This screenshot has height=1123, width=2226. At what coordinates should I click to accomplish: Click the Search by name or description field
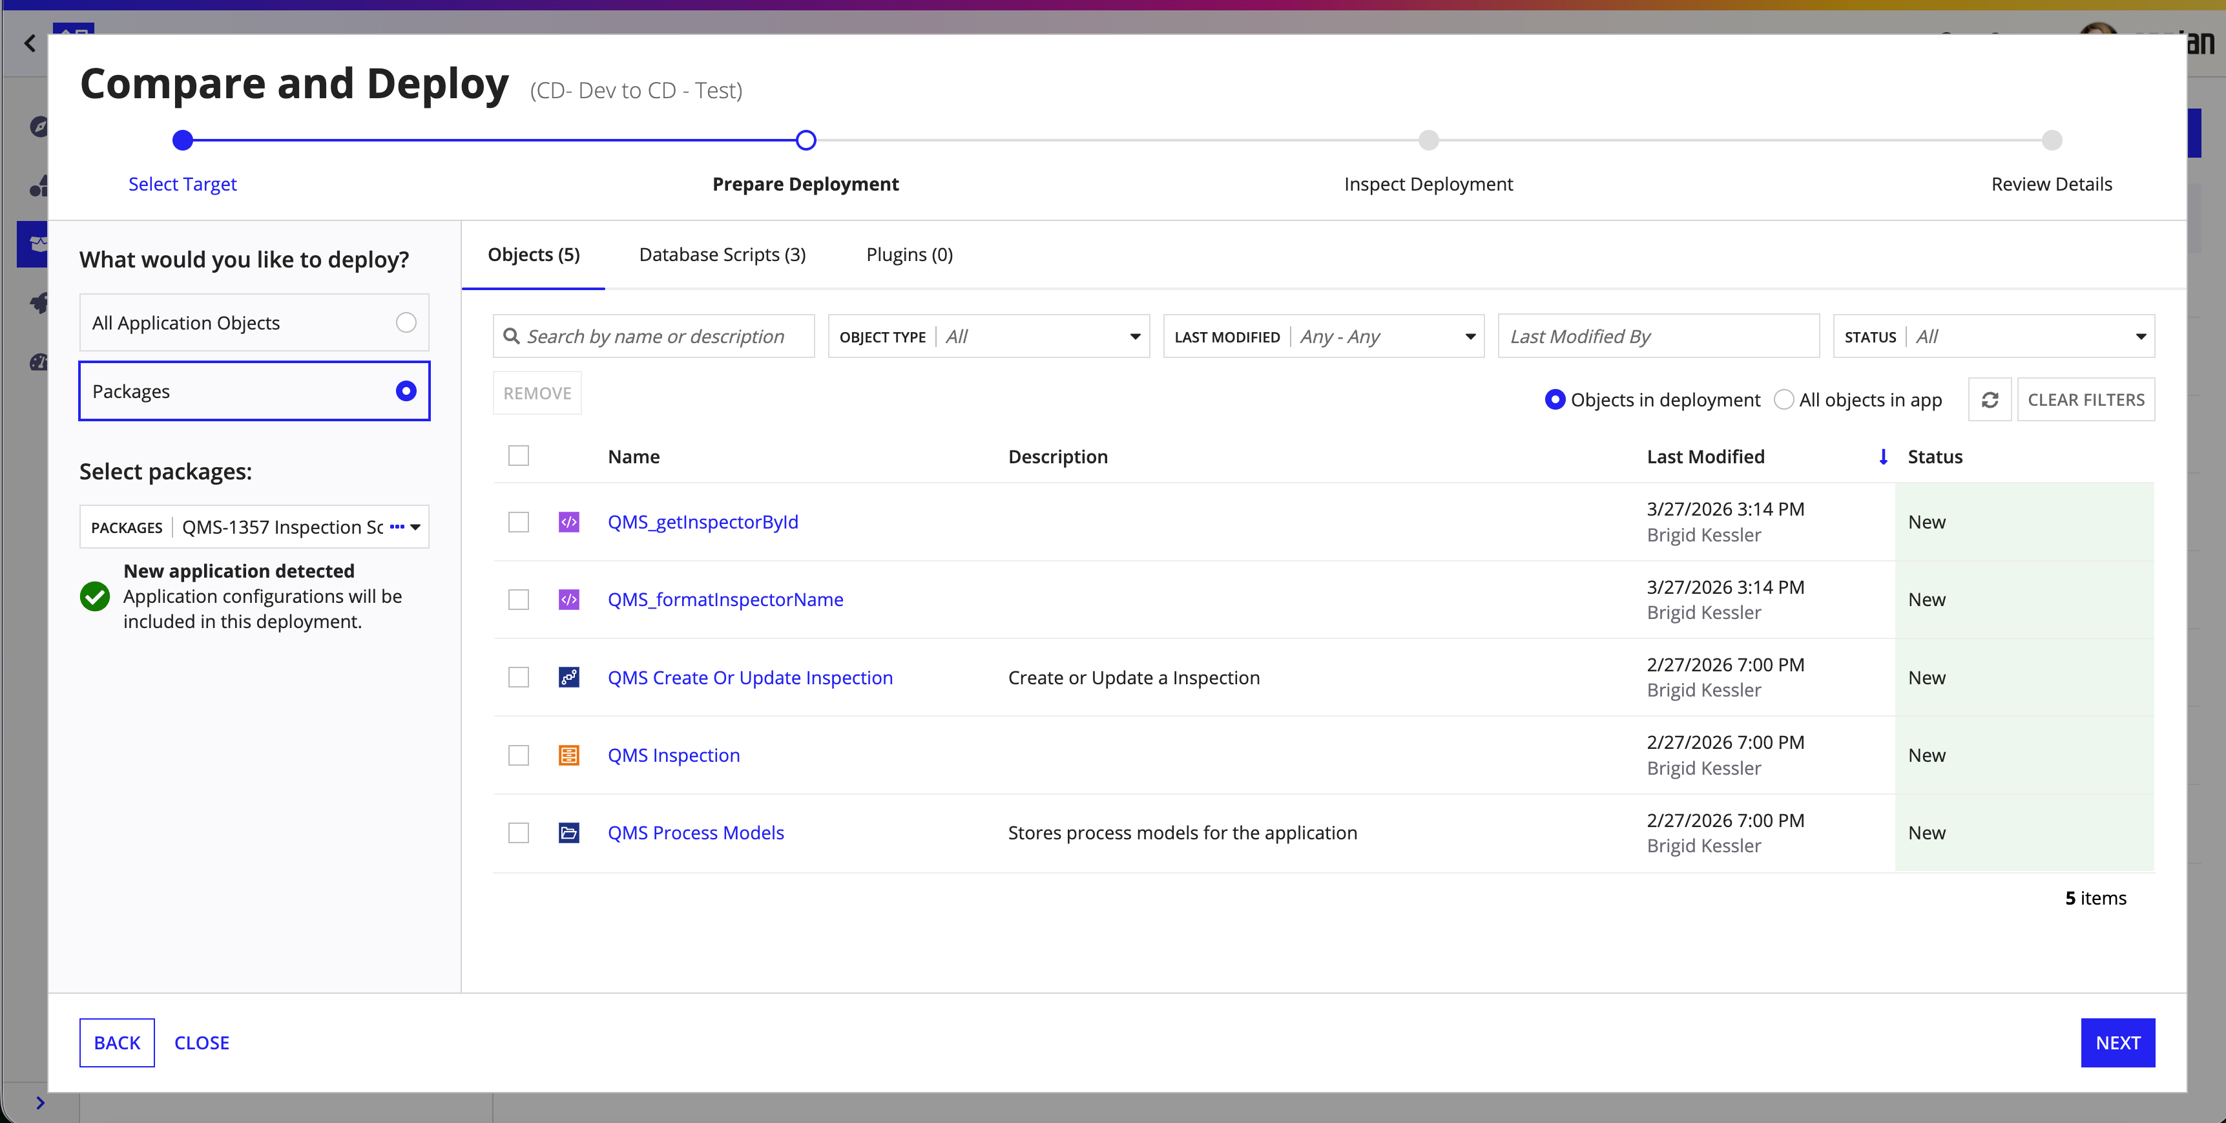click(x=653, y=336)
